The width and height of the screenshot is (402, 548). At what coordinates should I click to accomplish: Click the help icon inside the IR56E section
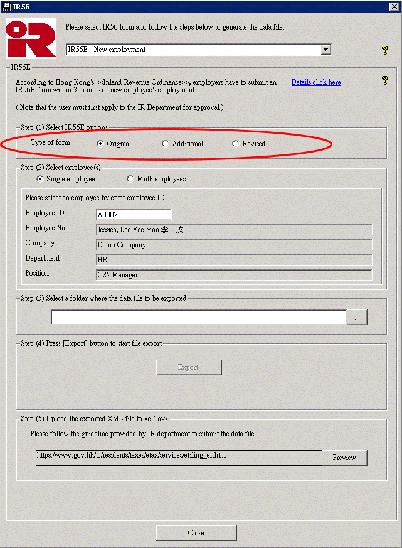pyautogui.click(x=385, y=80)
